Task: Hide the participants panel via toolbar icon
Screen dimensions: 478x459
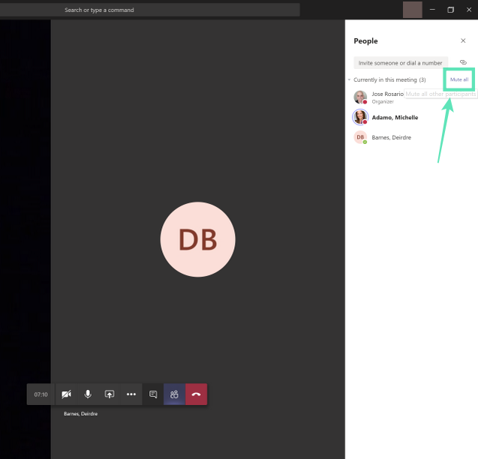Action: [174, 394]
